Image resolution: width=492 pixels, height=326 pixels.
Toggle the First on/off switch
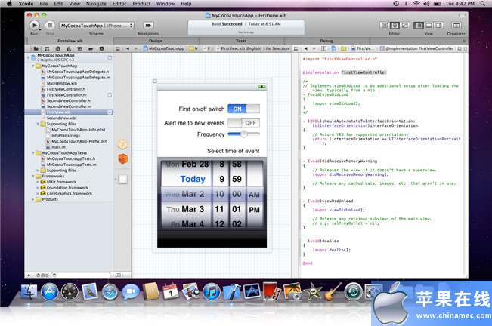[243, 109]
